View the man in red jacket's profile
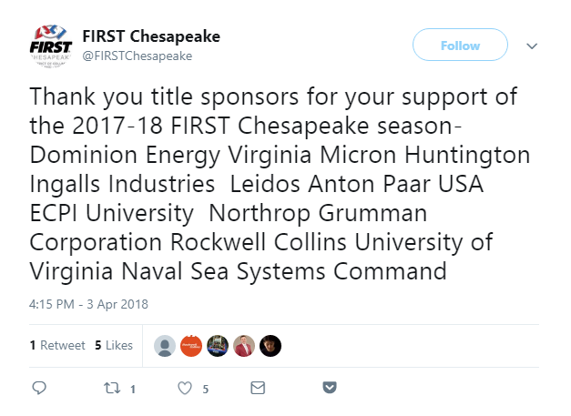Image resolution: width=571 pixels, height=416 pixels. (244, 345)
